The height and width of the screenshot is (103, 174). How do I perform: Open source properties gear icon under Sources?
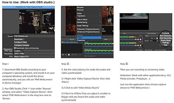[x=69, y=55]
